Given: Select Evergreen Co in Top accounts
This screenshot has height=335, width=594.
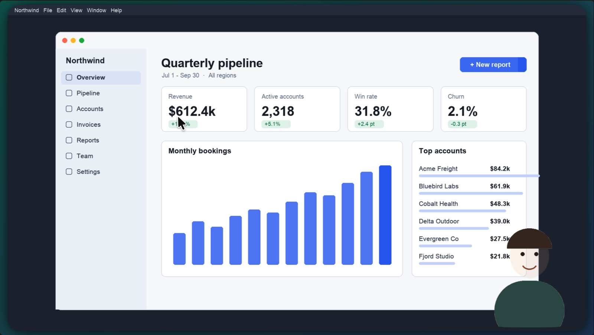Looking at the screenshot, I should point(438,239).
